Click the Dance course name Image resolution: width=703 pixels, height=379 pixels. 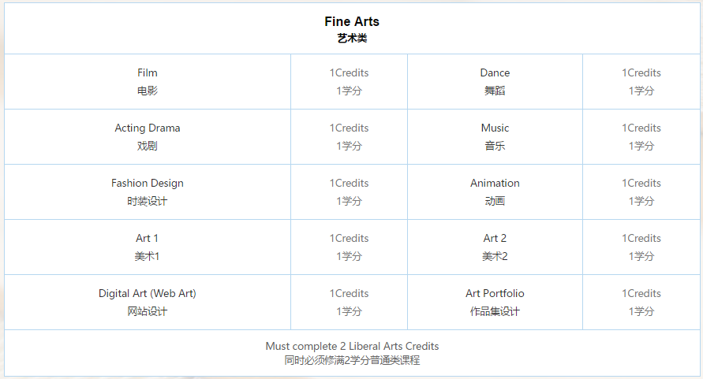[495, 73]
